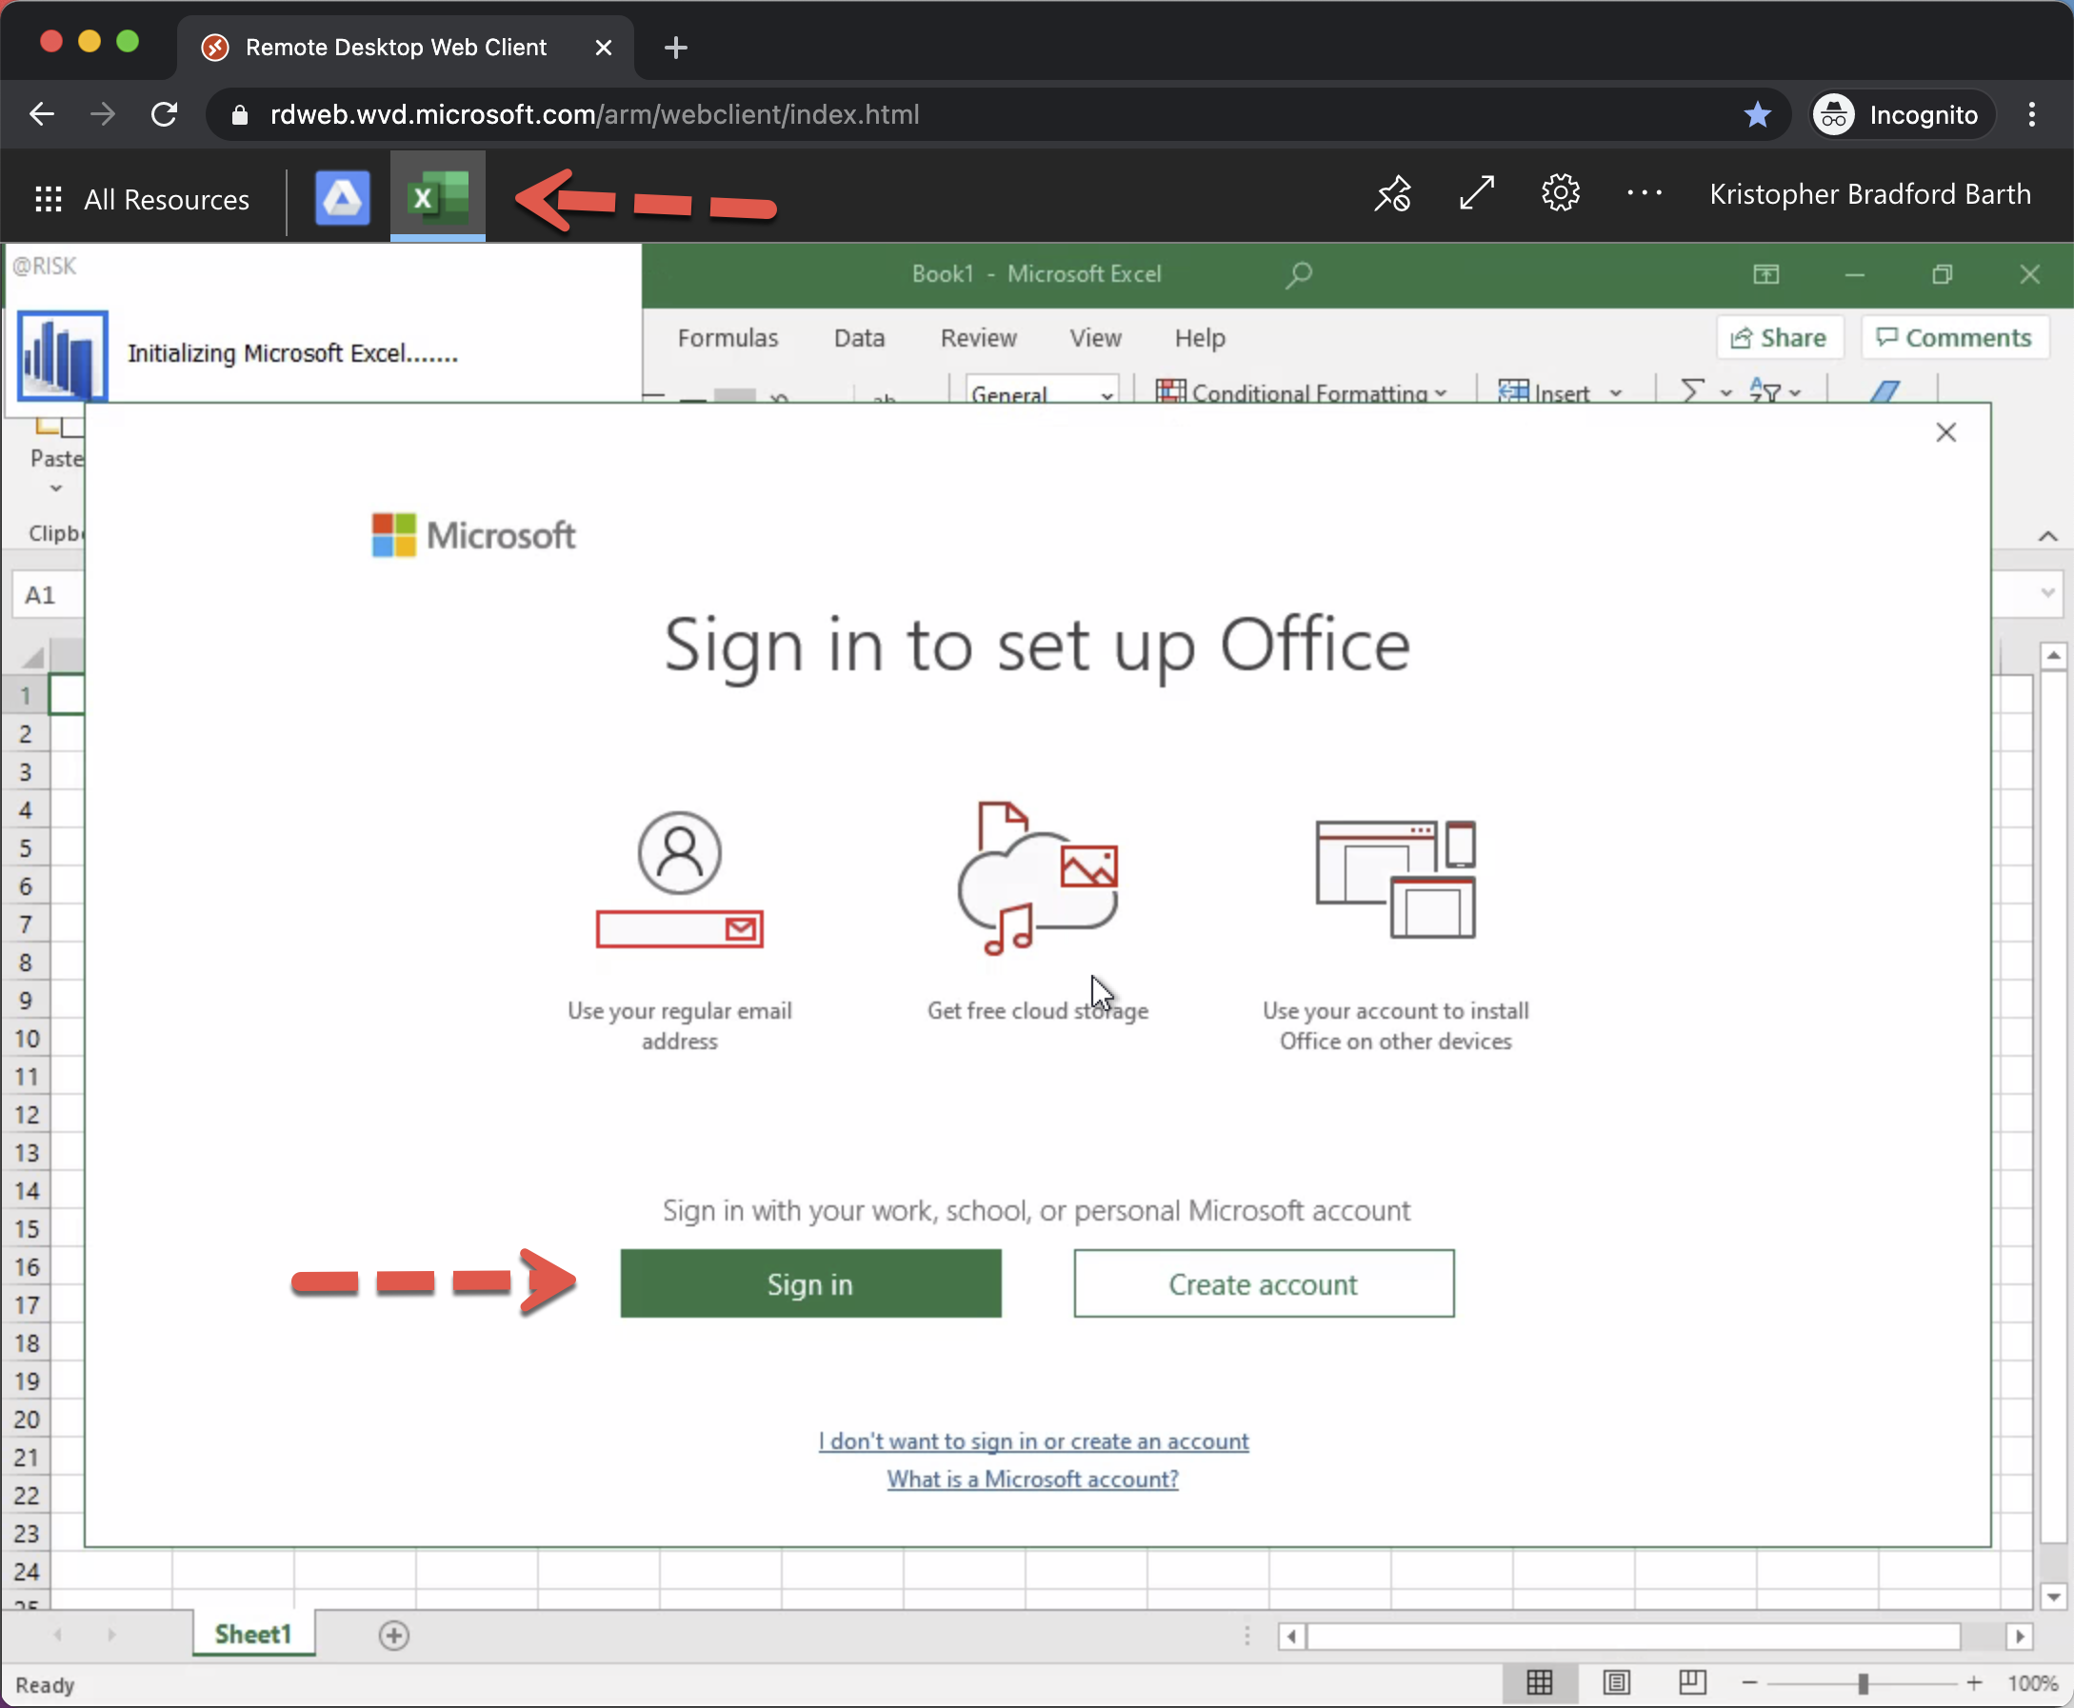The height and width of the screenshot is (1708, 2074).
Task: Click the Share button
Action: point(1779,338)
